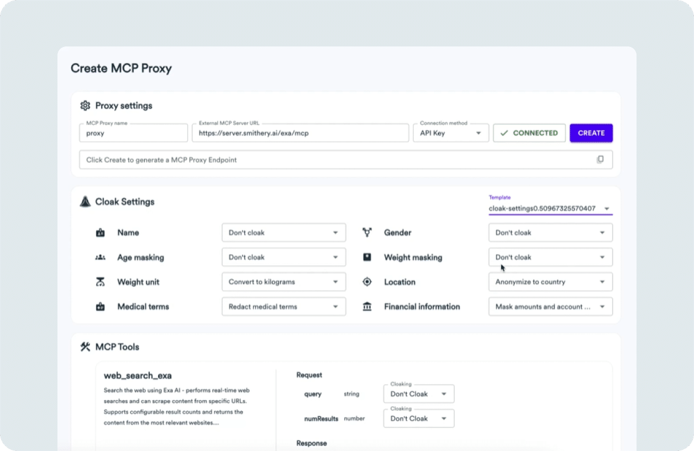Click the web_search_exa tool title

click(138, 376)
